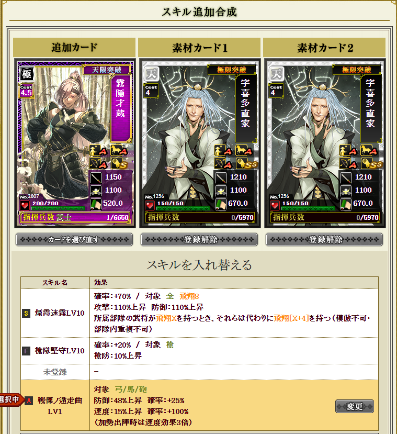Select the 素材カード2 column header

pos(324,48)
